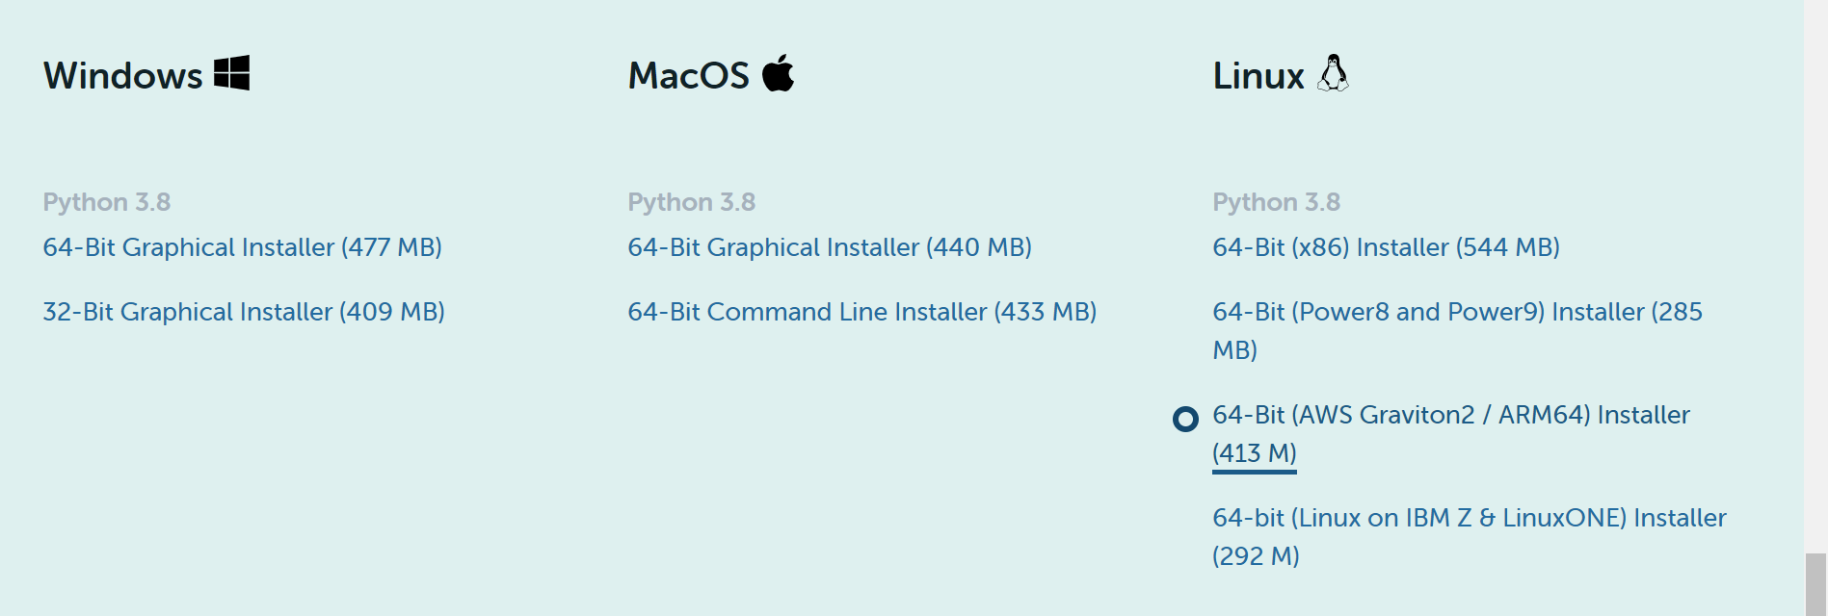Open MacOS 64-Bit Graphical Installer link

point(829,247)
